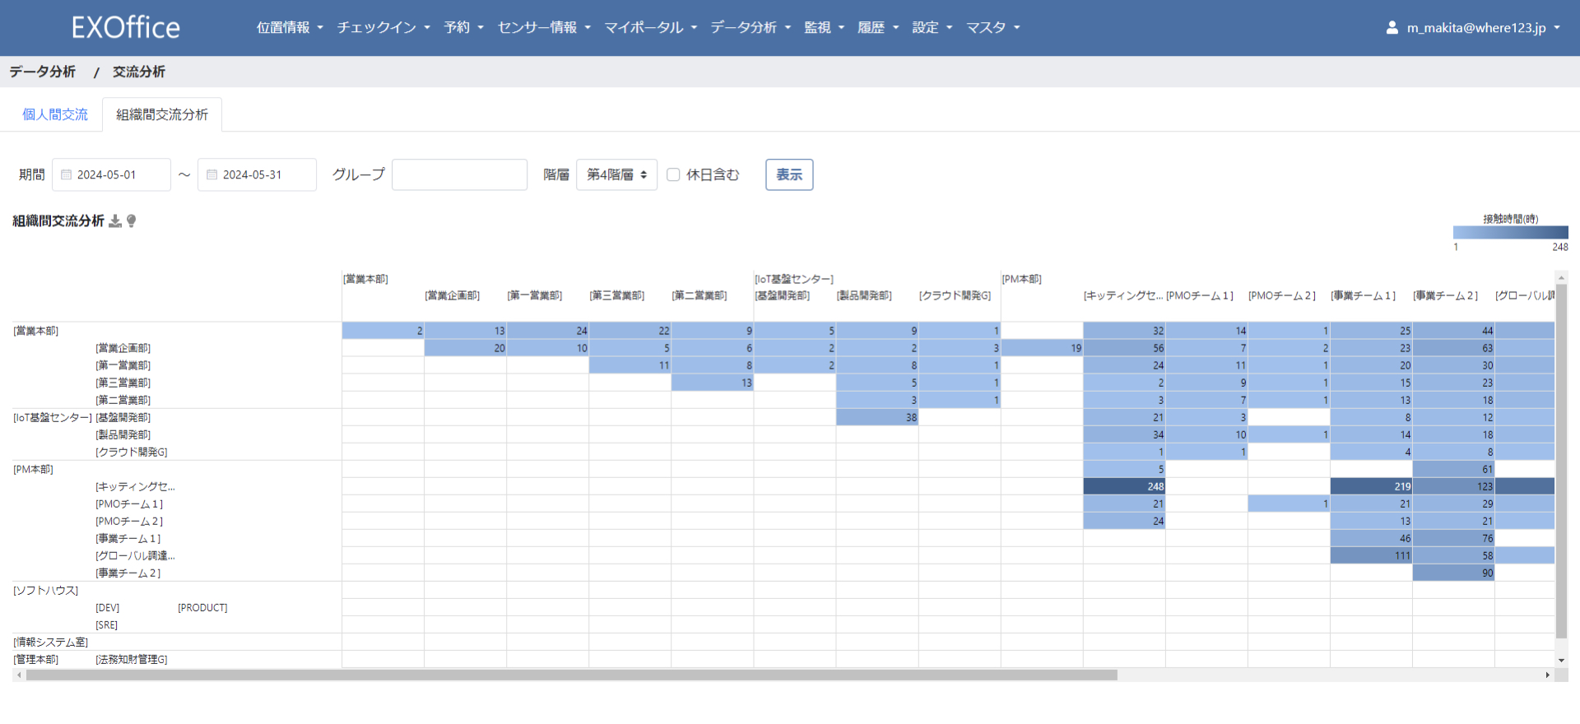Click calendar icon in start date field
Viewport: 1580px width, 724px height.
click(x=67, y=175)
